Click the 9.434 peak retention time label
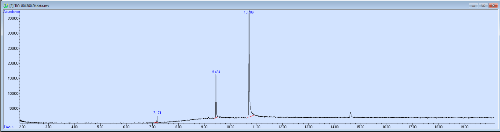Screen dimensions: 500x132 [216, 72]
